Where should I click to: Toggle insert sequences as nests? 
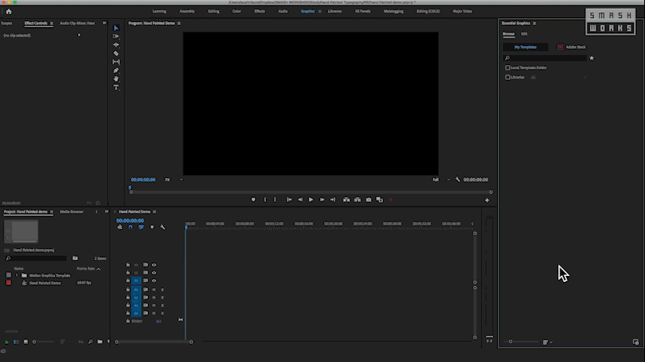[119, 227]
